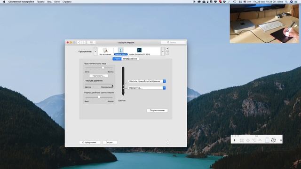This screenshot has width=301, height=169.
Task: Click the date and time in menu bar
Action: point(264,2)
